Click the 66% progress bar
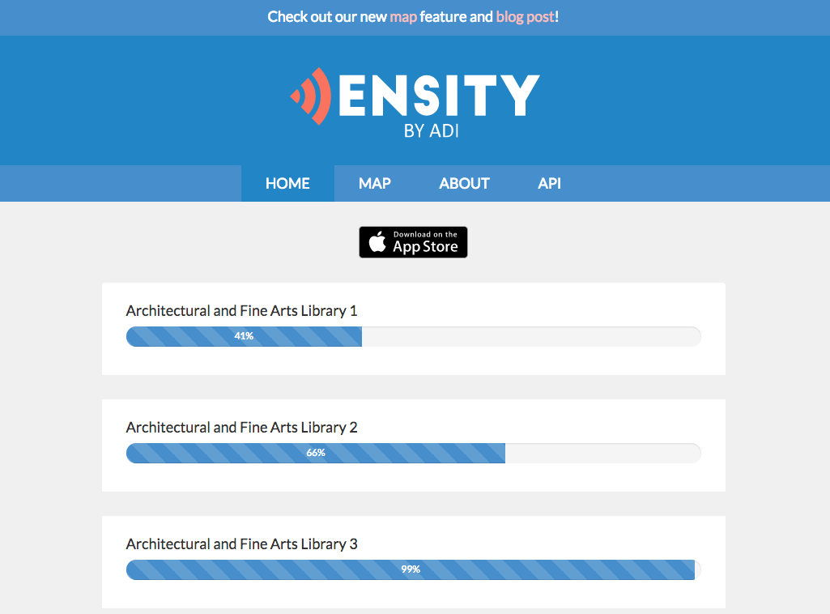830x614 pixels. coord(414,453)
